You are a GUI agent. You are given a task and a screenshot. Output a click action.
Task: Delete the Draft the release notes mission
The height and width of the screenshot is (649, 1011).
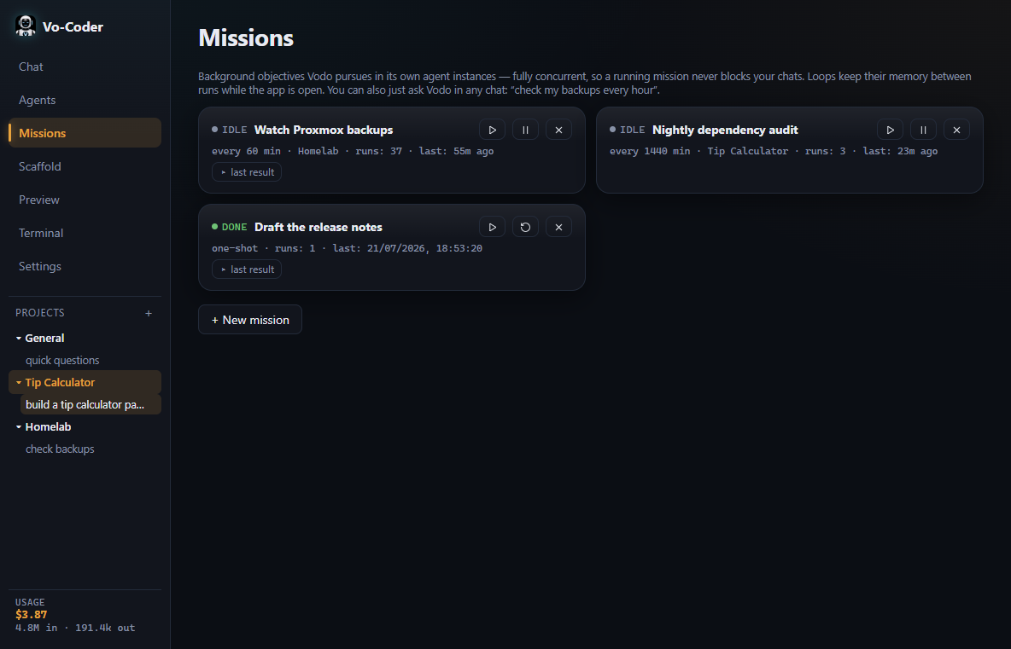[x=559, y=228]
